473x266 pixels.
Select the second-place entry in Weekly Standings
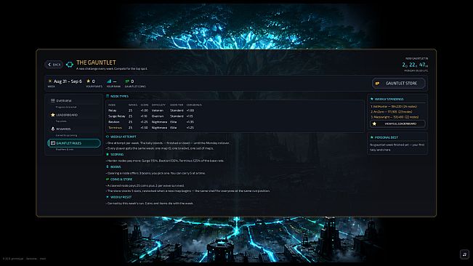[x=391, y=112]
